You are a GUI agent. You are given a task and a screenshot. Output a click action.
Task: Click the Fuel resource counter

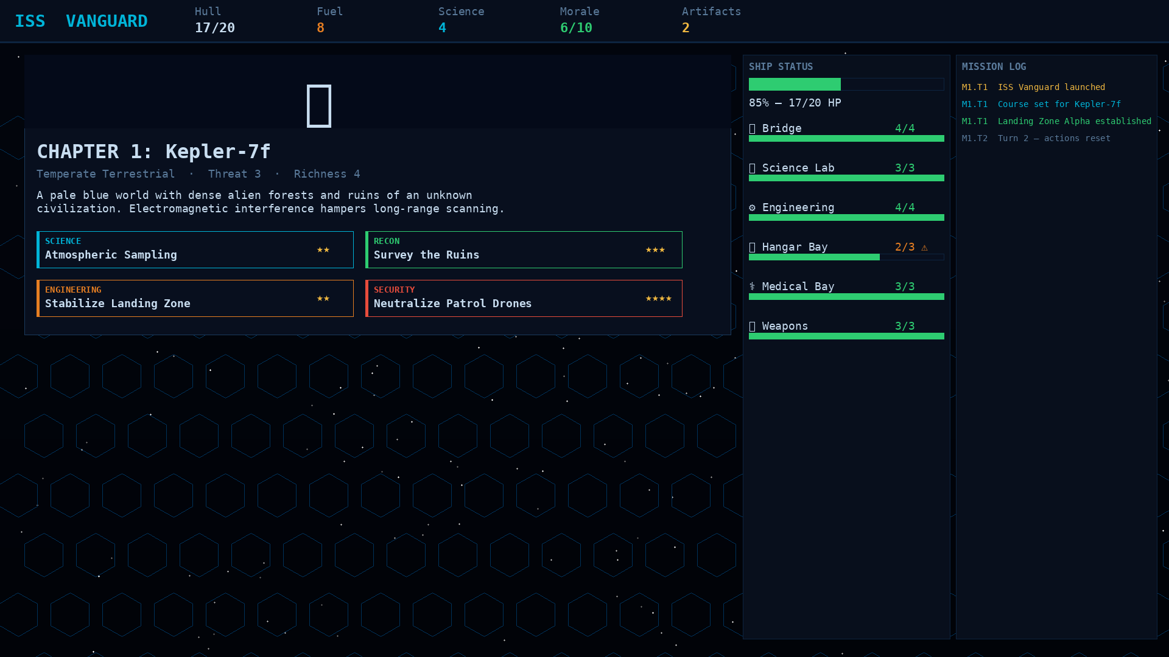tap(330, 20)
